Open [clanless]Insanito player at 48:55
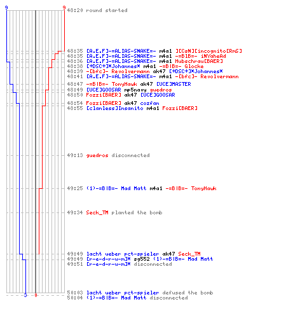The image size is (286, 318). pyautogui.click(x=114, y=108)
